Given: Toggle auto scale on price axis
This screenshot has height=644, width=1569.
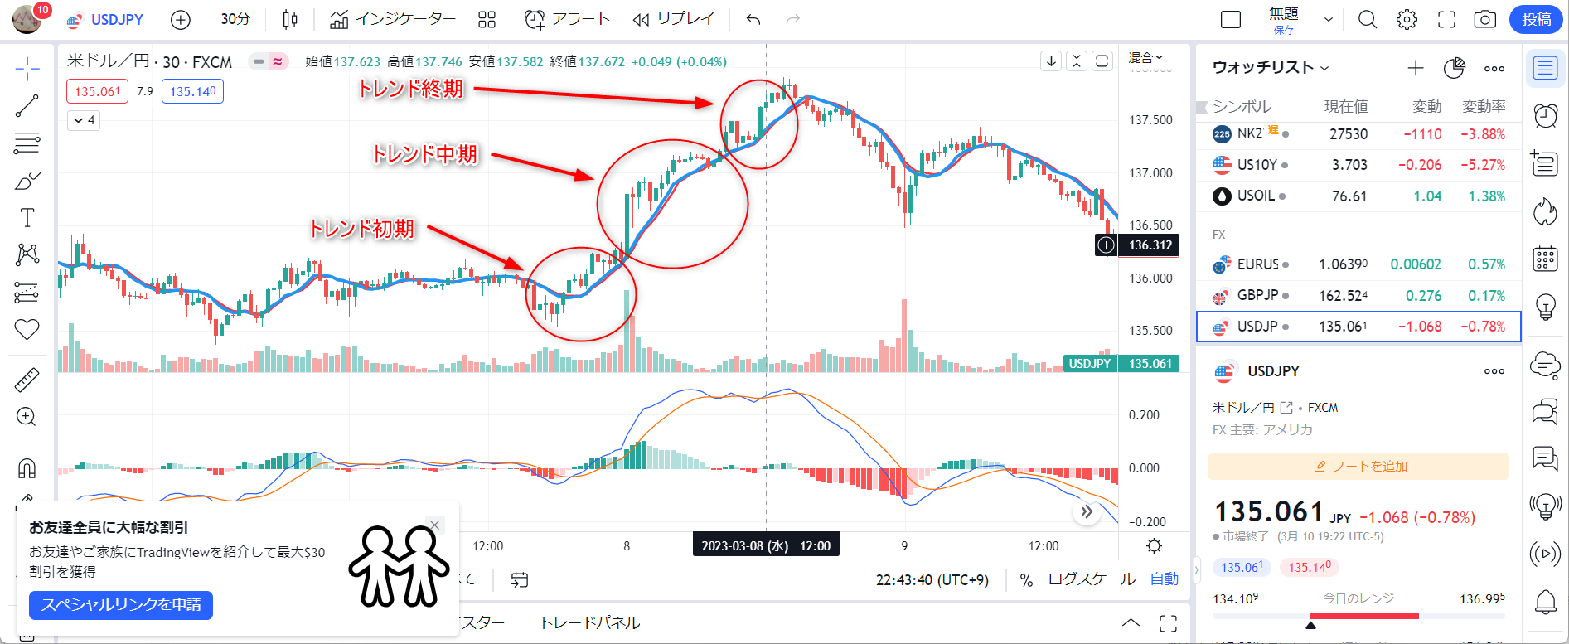Looking at the screenshot, I should tap(1164, 579).
